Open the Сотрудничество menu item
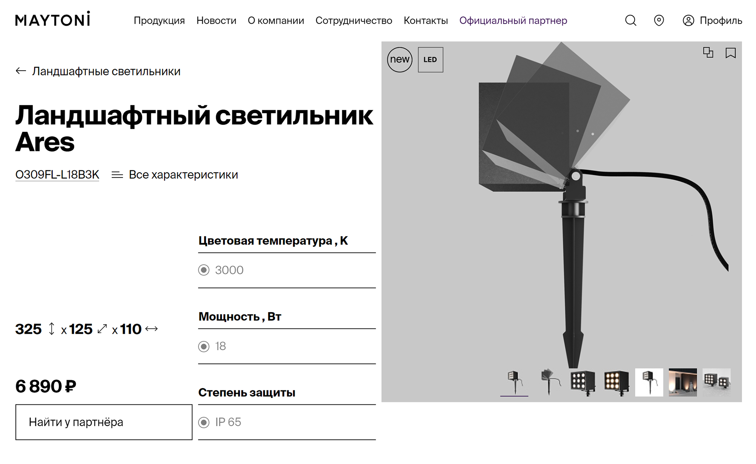The image size is (756, 464). [x=354, y=20]
